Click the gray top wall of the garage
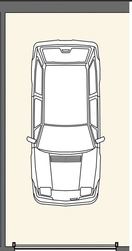 [x=65, y=7]
